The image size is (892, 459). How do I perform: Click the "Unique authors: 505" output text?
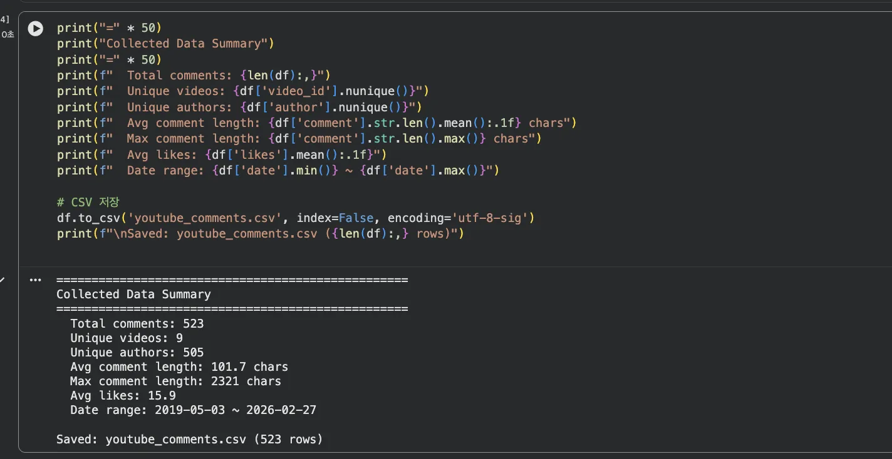point(137,353)
